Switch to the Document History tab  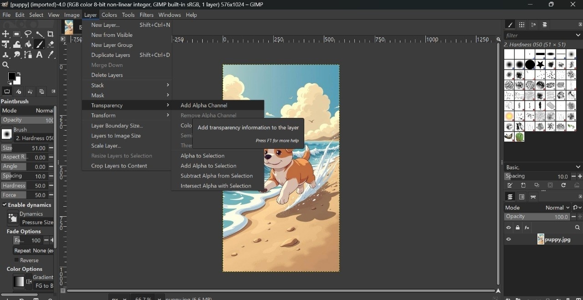[545, 25]
